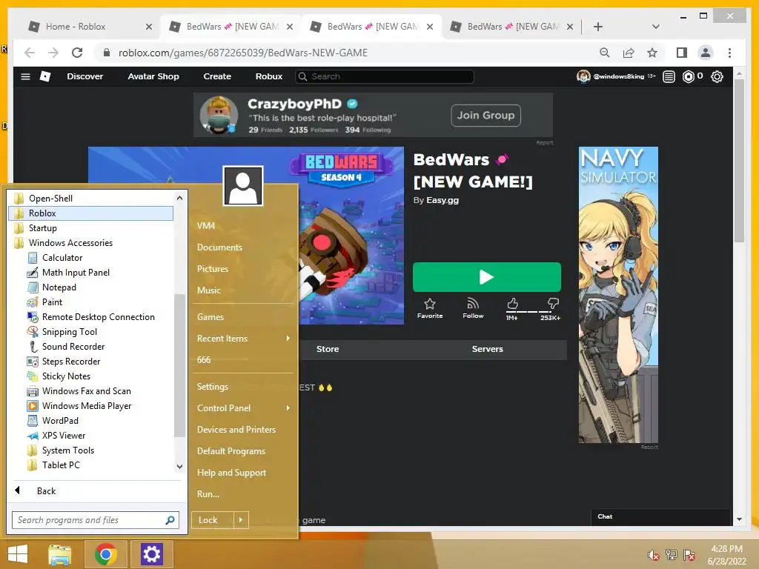This screenshot has width=759, height=569.
Task: Open Devices and Printers
Action: (236, 430)
